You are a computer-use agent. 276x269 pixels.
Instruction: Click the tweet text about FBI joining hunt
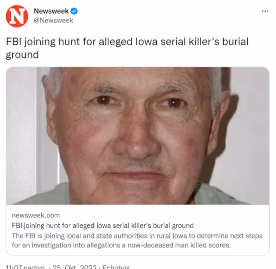[x=127, y=48]
